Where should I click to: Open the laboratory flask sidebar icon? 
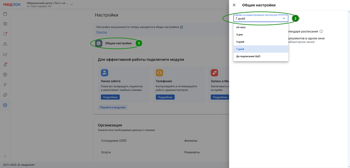(x=5, y=64)
